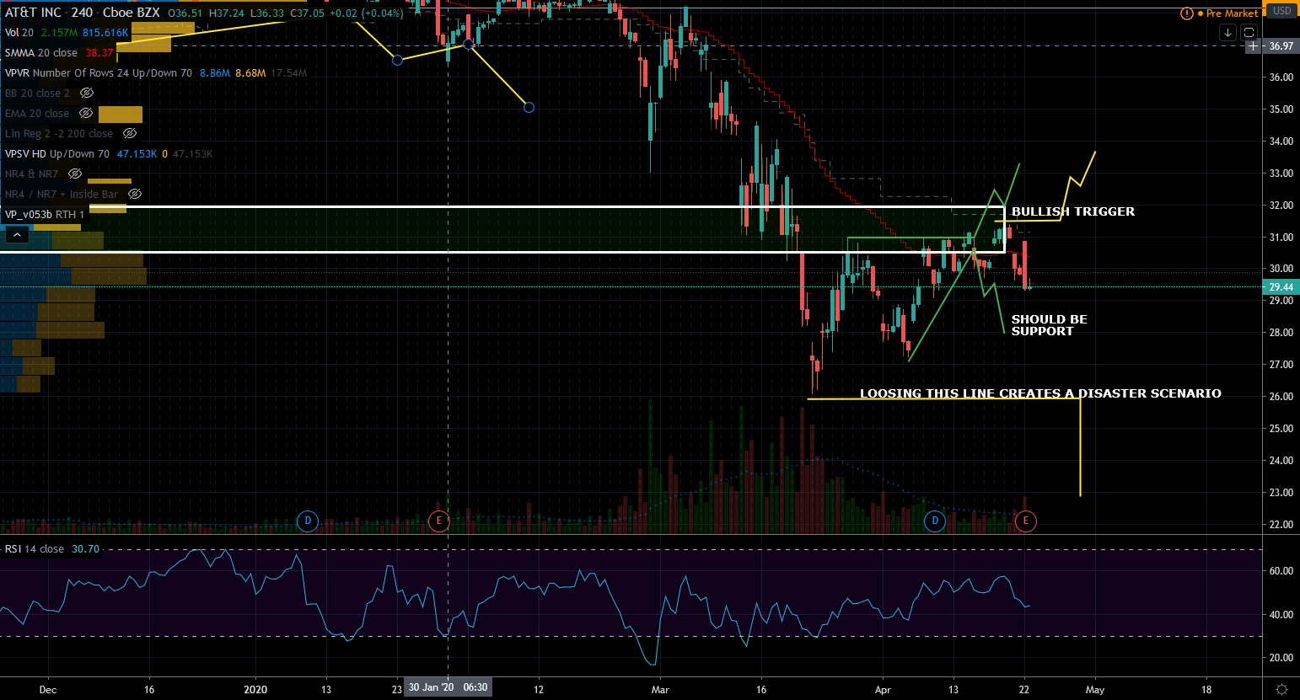Click the orange data warning icon beside Pre Market
Screen dimensions: 1300x700
tap(1187, 13)
